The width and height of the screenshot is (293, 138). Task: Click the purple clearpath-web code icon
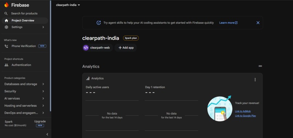86,48
